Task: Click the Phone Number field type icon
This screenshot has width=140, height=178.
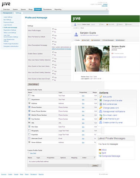Action: tap(29, 107)
